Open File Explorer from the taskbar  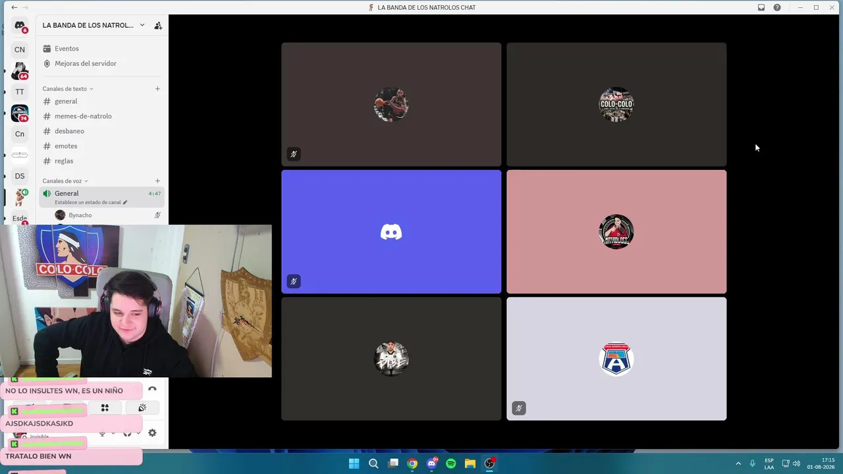pos(470,463)
